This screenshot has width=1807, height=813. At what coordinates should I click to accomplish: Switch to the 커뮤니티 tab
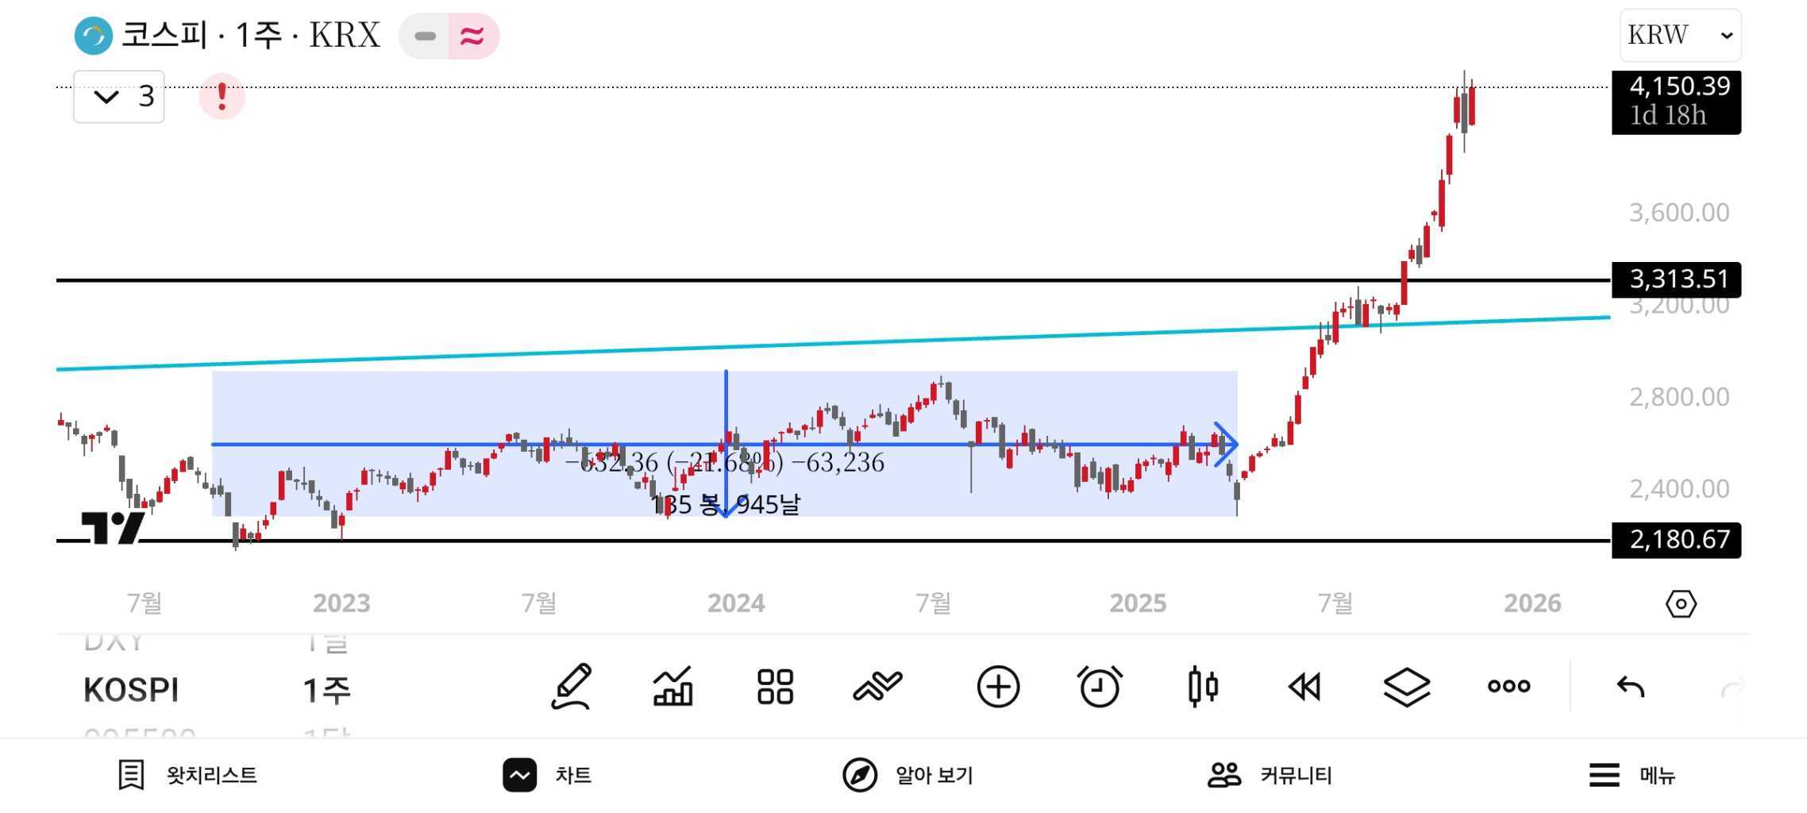1270,775
